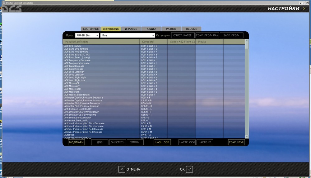Select the Armament Selector Up row
Viewport: 311px width, 178px height.
click(x=154, y=120)
